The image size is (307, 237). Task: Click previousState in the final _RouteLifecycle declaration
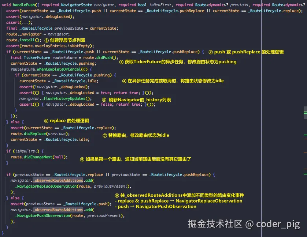(x=69, y=29)
